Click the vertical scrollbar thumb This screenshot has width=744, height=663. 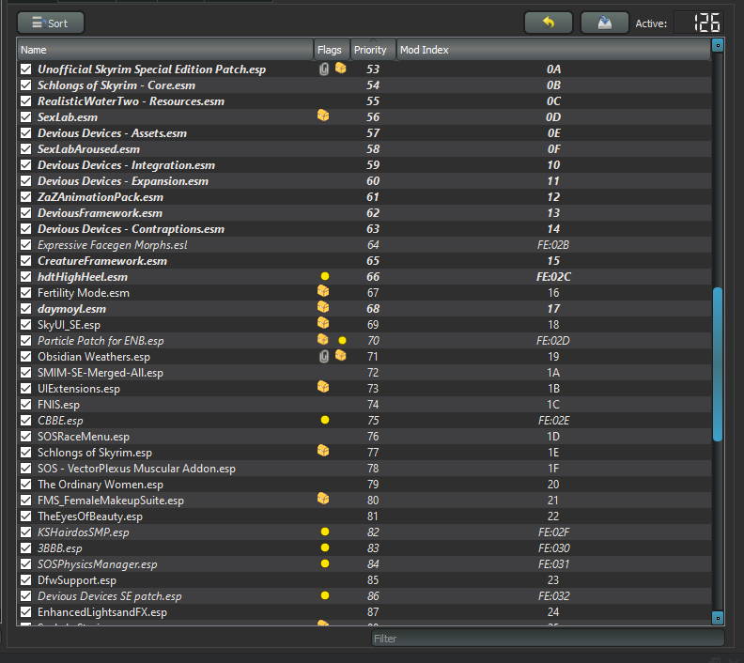click(718, 364)
